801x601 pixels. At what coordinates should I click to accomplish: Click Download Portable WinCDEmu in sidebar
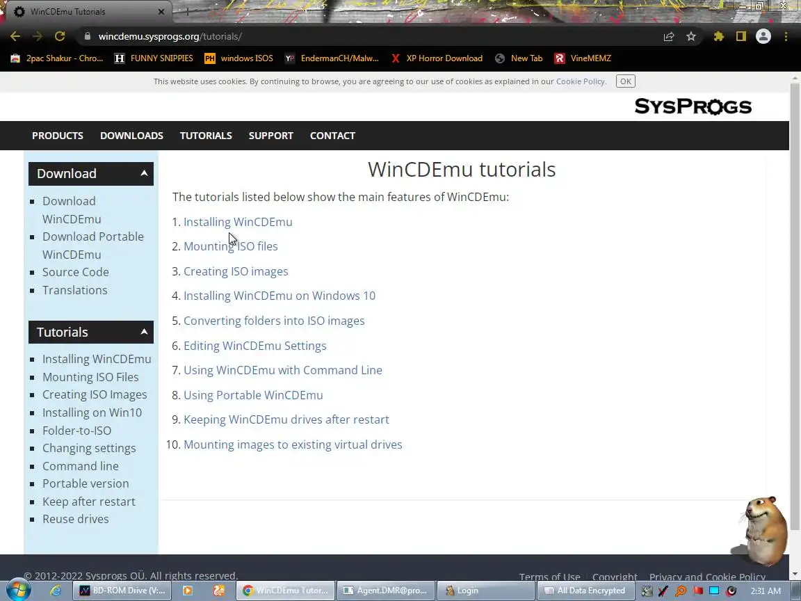(93, 246)
